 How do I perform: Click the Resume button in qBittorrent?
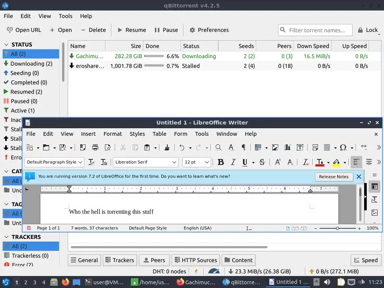click(x=132, y=30)
